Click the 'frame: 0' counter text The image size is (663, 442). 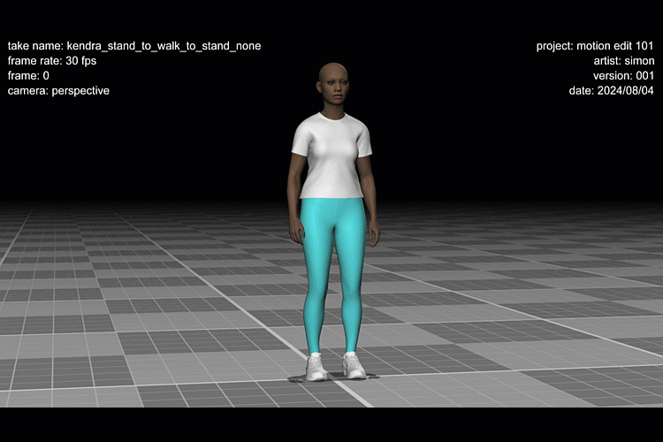coord(28,76)
